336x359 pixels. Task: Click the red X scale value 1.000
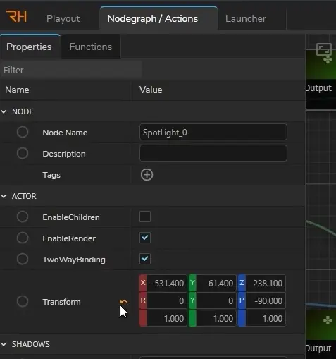coord(167,318)
